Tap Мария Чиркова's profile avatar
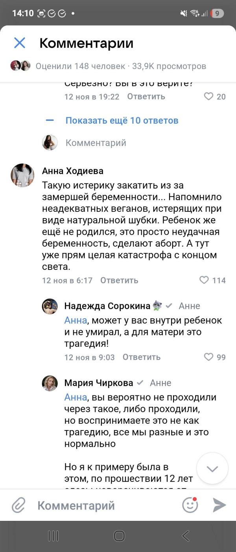Screen dimensions: 236x552 (x=50, y=383)
